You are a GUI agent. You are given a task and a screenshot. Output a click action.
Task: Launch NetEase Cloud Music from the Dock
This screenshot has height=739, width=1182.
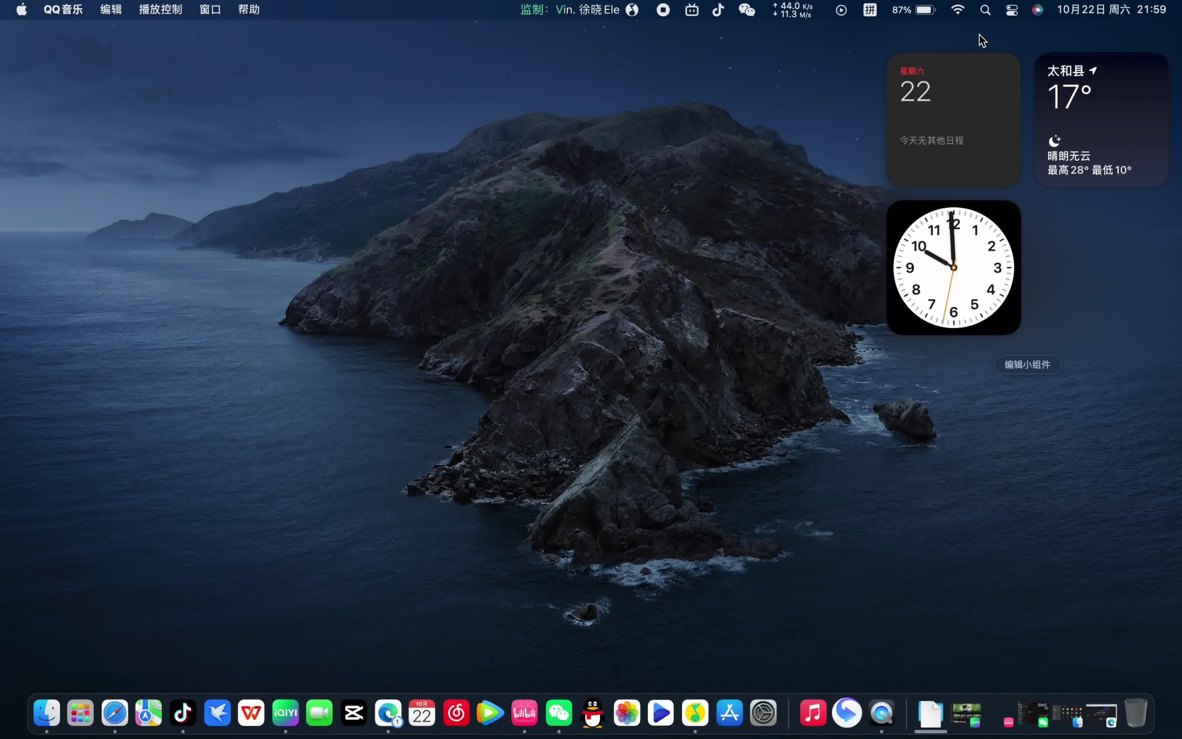(456, 713)
